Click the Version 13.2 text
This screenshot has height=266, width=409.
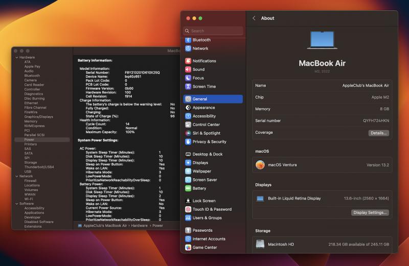(377, 165)
